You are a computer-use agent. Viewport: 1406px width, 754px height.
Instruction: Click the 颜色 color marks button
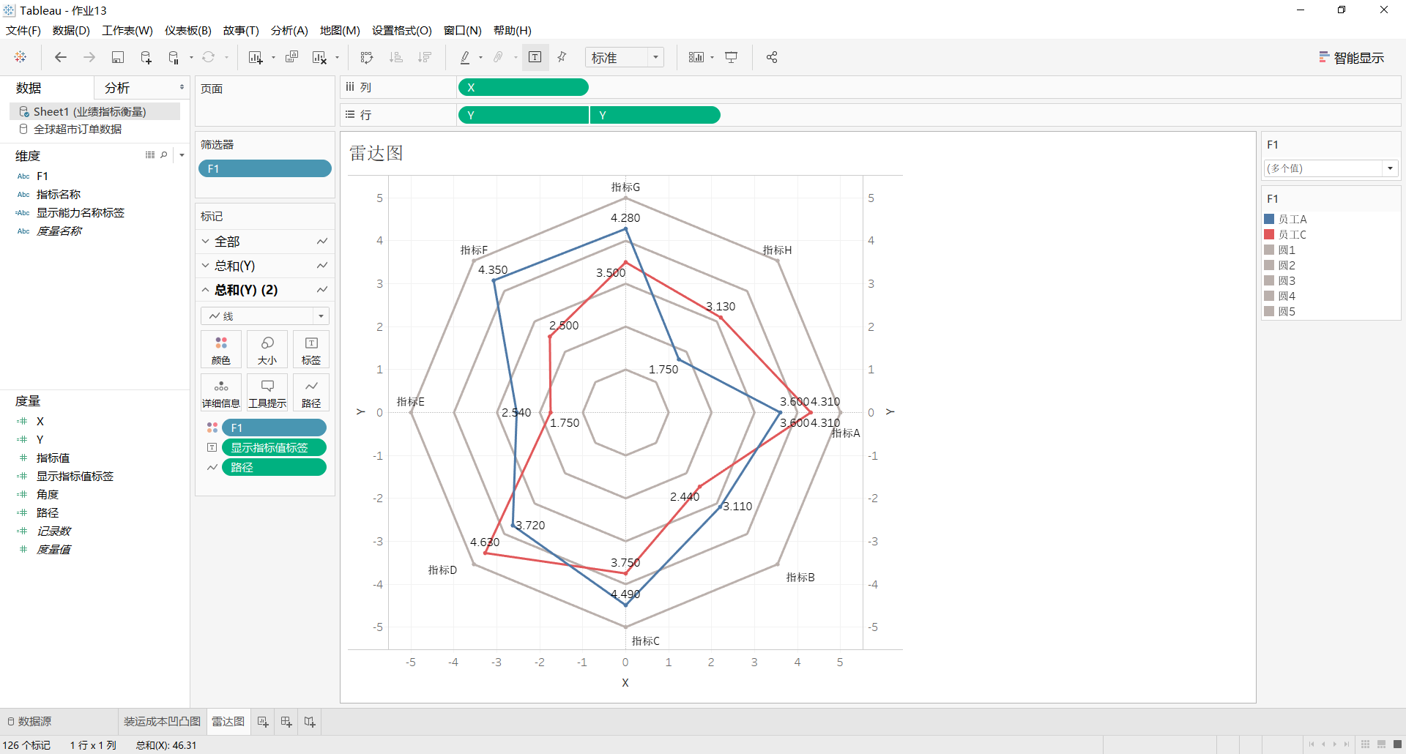[x=221, y=349]
